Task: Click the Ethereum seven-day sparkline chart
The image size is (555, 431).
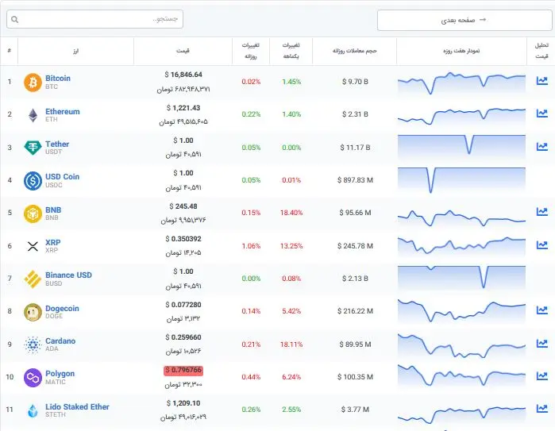Action: coord(461,114)
